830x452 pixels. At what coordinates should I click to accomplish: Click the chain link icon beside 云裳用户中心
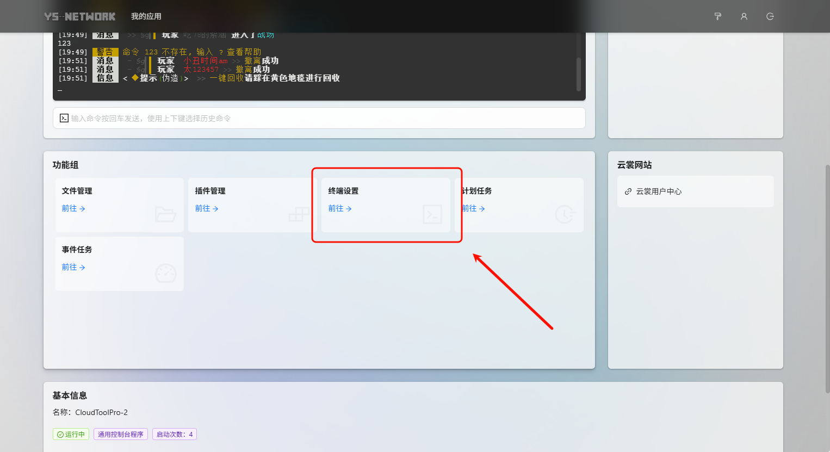[628, 191]
